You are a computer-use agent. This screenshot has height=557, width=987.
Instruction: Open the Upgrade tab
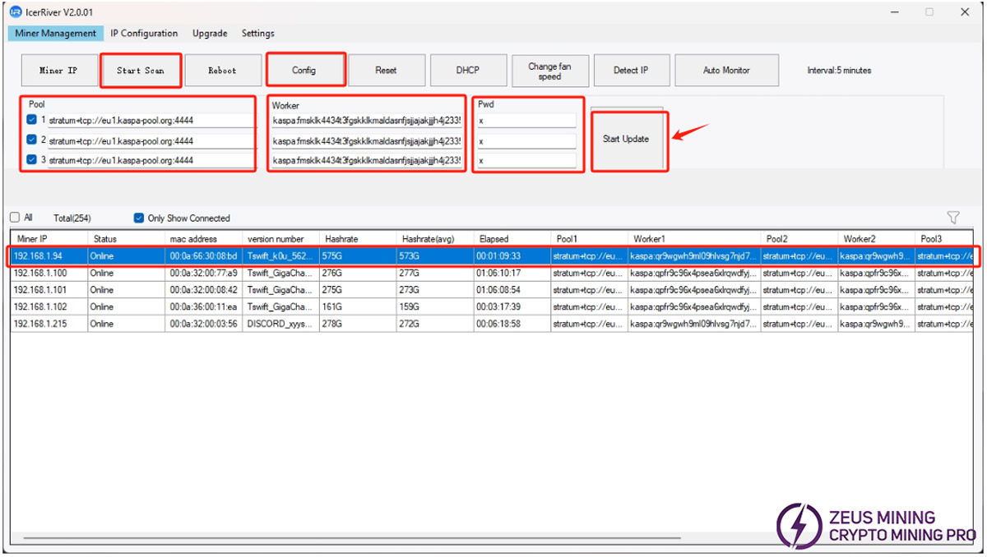click(x=210, y=34)
